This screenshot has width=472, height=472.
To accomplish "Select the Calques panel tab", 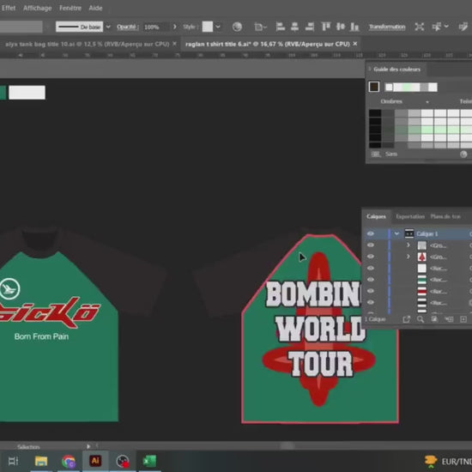I will (376, 216).
